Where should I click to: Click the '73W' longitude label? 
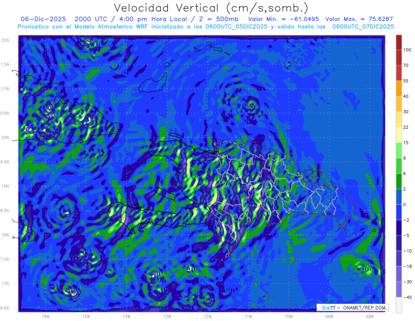[167, 316]
